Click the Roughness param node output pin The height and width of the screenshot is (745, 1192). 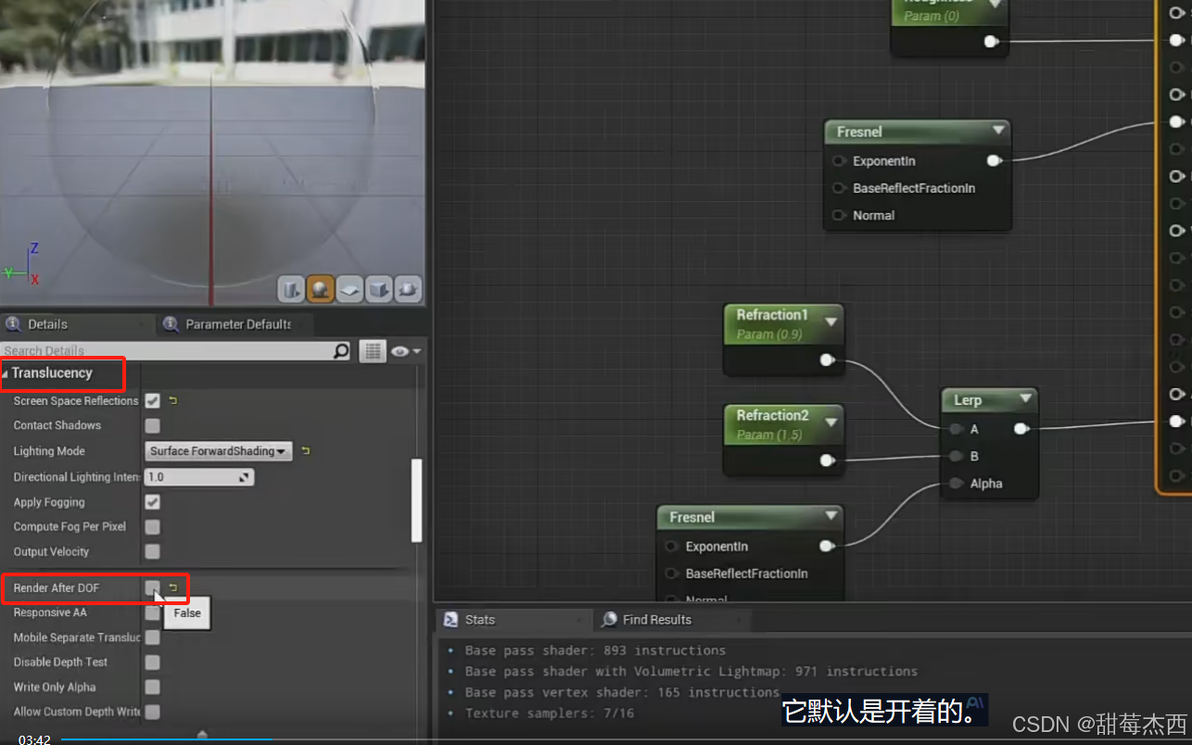click(991, 41)
